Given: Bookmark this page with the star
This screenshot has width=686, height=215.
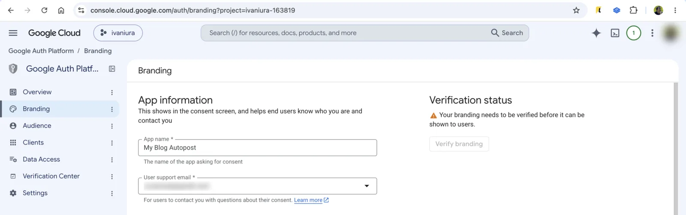Looking at the screenshot, I should (x=576, y=10).
